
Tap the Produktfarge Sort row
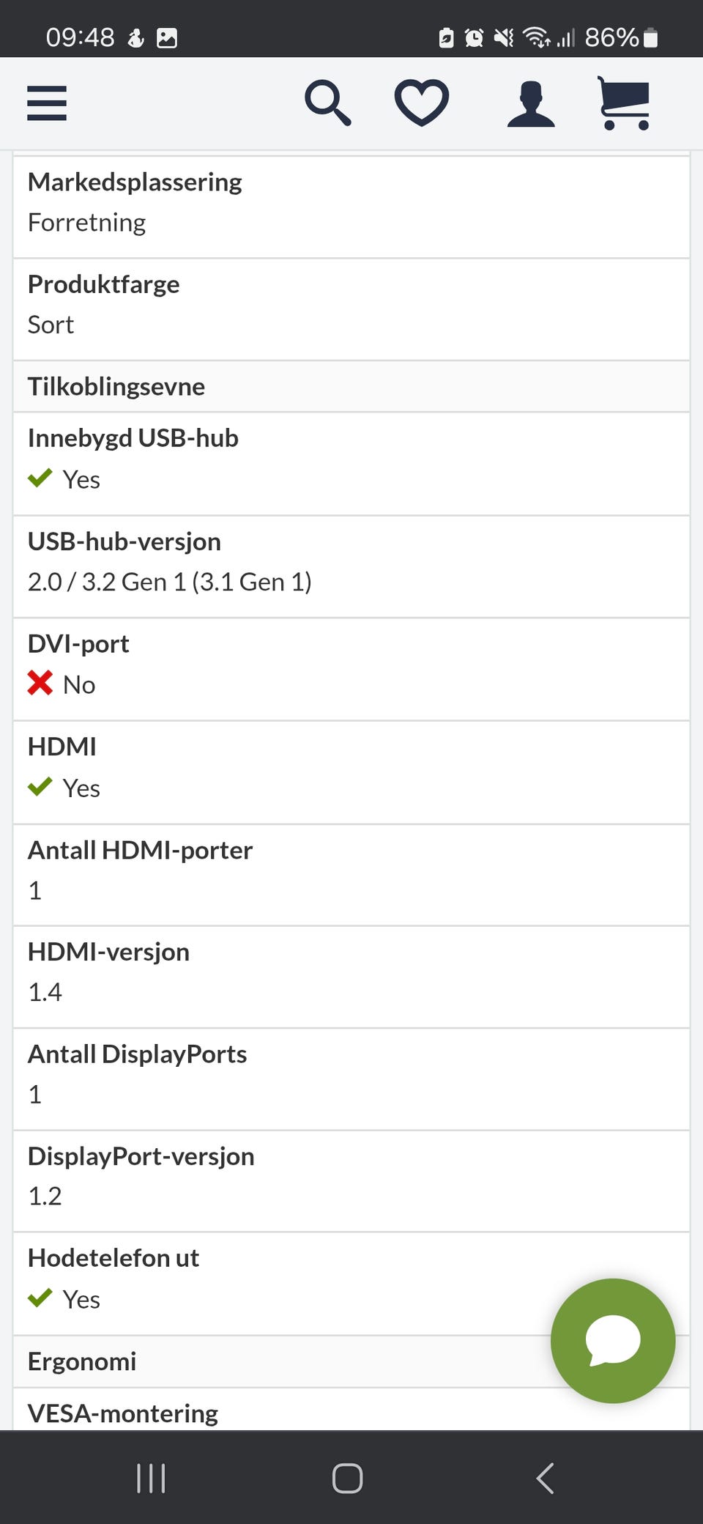(351, 308)
